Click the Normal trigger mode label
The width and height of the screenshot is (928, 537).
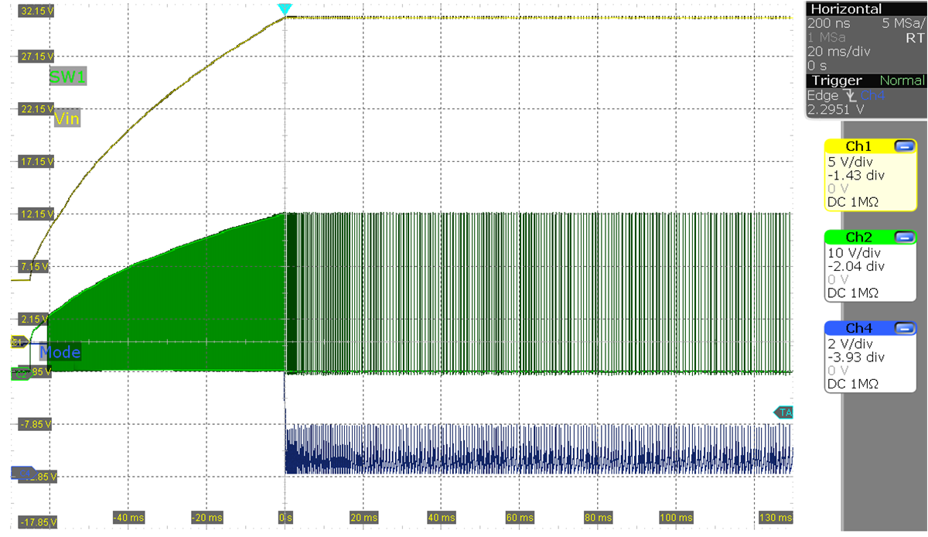tap(902, 80)
